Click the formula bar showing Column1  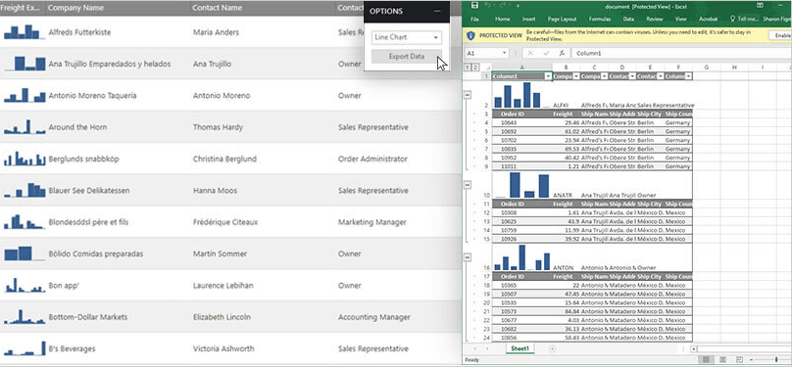click(x=682, y=53)
